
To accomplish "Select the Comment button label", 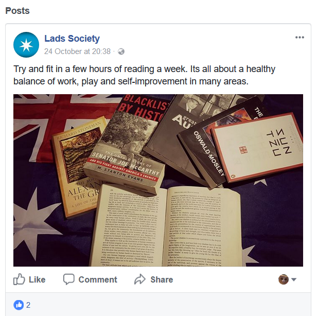I will pyautogui.click(x=98, y=279).
